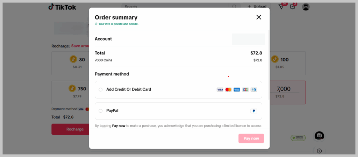This screenshot has height=157, width=358.
Task: Open the help question mark icon
Action: pyautogui.click(x=320, y=151)
